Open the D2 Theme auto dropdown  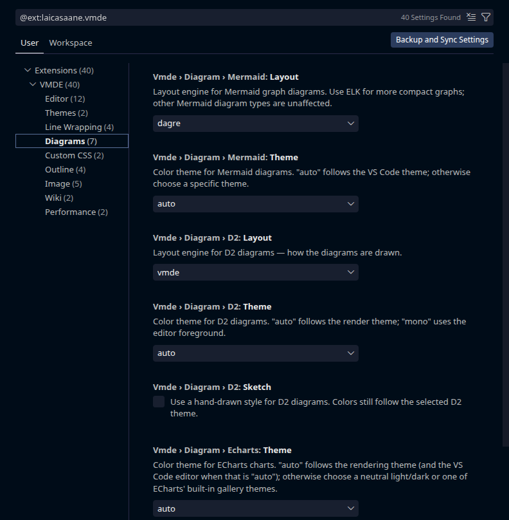(x=256, y=353)
